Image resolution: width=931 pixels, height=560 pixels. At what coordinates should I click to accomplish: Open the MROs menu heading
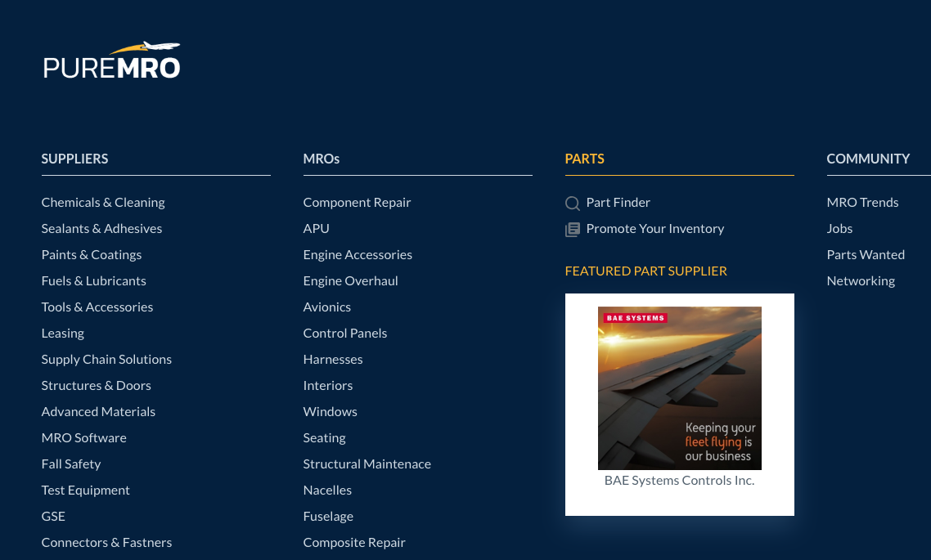pyautogui.click(x=321, y=159)
